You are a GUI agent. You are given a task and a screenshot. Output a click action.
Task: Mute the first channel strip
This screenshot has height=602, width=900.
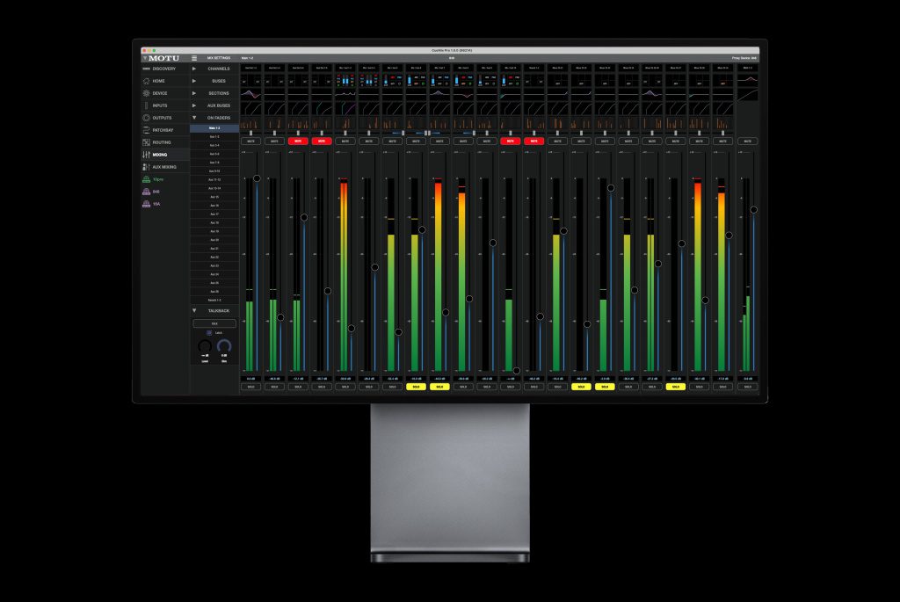tap(250, 141)
